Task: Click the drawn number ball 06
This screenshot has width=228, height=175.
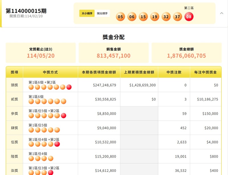Action: (x=131, y=17)
